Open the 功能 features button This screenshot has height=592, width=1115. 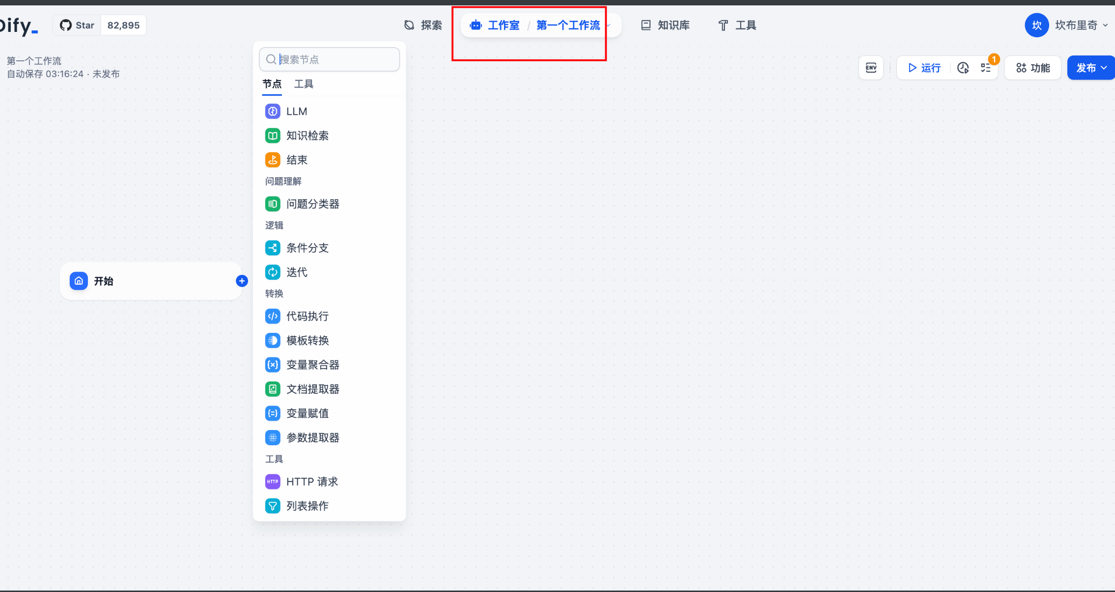click(1033, 68)
